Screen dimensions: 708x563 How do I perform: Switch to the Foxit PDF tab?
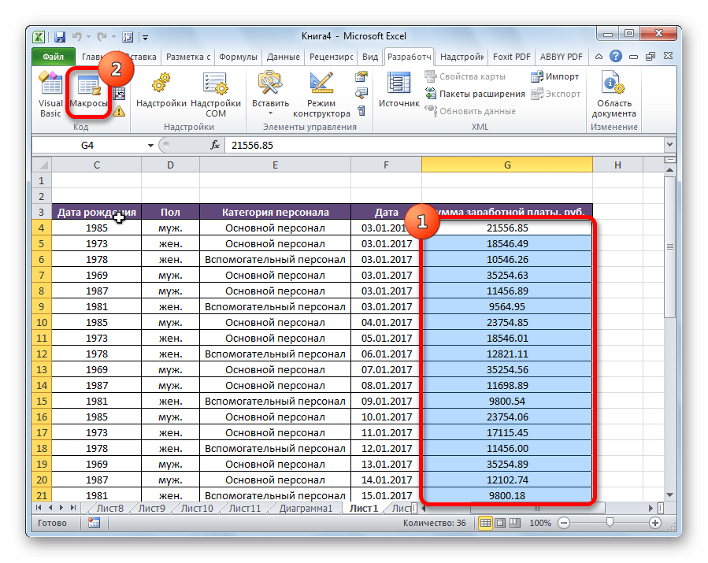512,57
